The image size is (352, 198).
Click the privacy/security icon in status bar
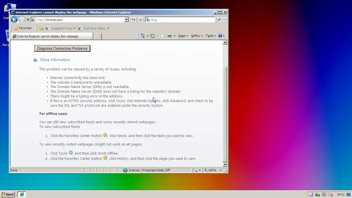pos(196,170)
